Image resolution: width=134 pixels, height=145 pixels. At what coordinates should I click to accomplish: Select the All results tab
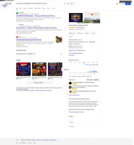pos(17,8)
